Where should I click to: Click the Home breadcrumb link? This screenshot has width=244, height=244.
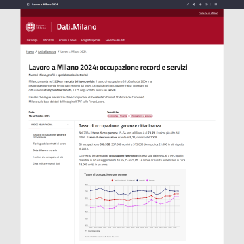(30, 52)
